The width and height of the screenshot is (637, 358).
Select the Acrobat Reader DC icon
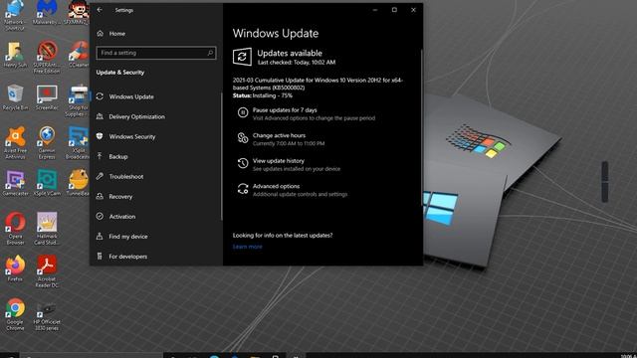coord(47,271)
